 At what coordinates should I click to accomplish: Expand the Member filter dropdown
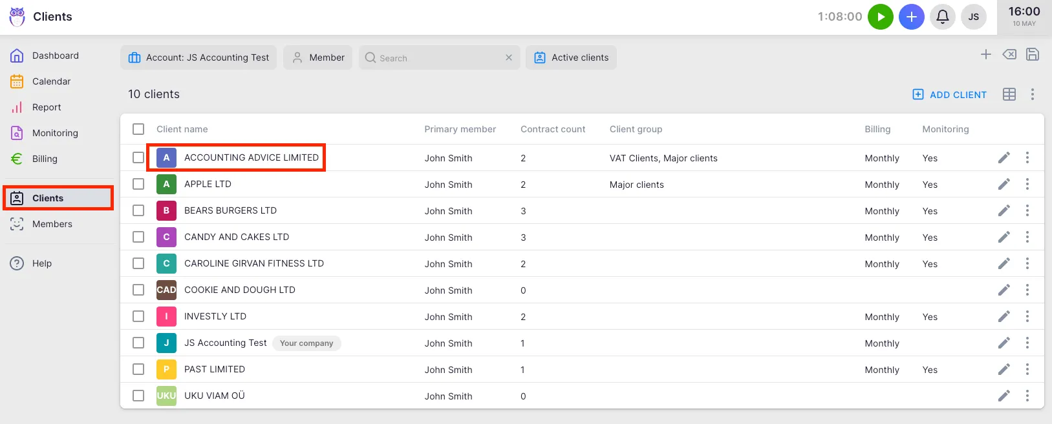click(317, 57)
